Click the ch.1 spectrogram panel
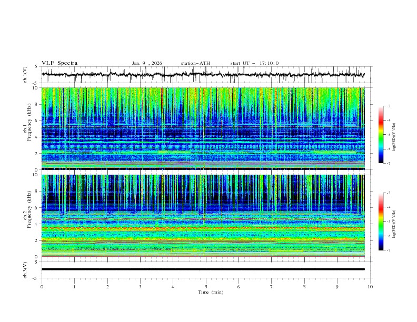The height and width of the screenshot is (322, 417). point(203,128)
